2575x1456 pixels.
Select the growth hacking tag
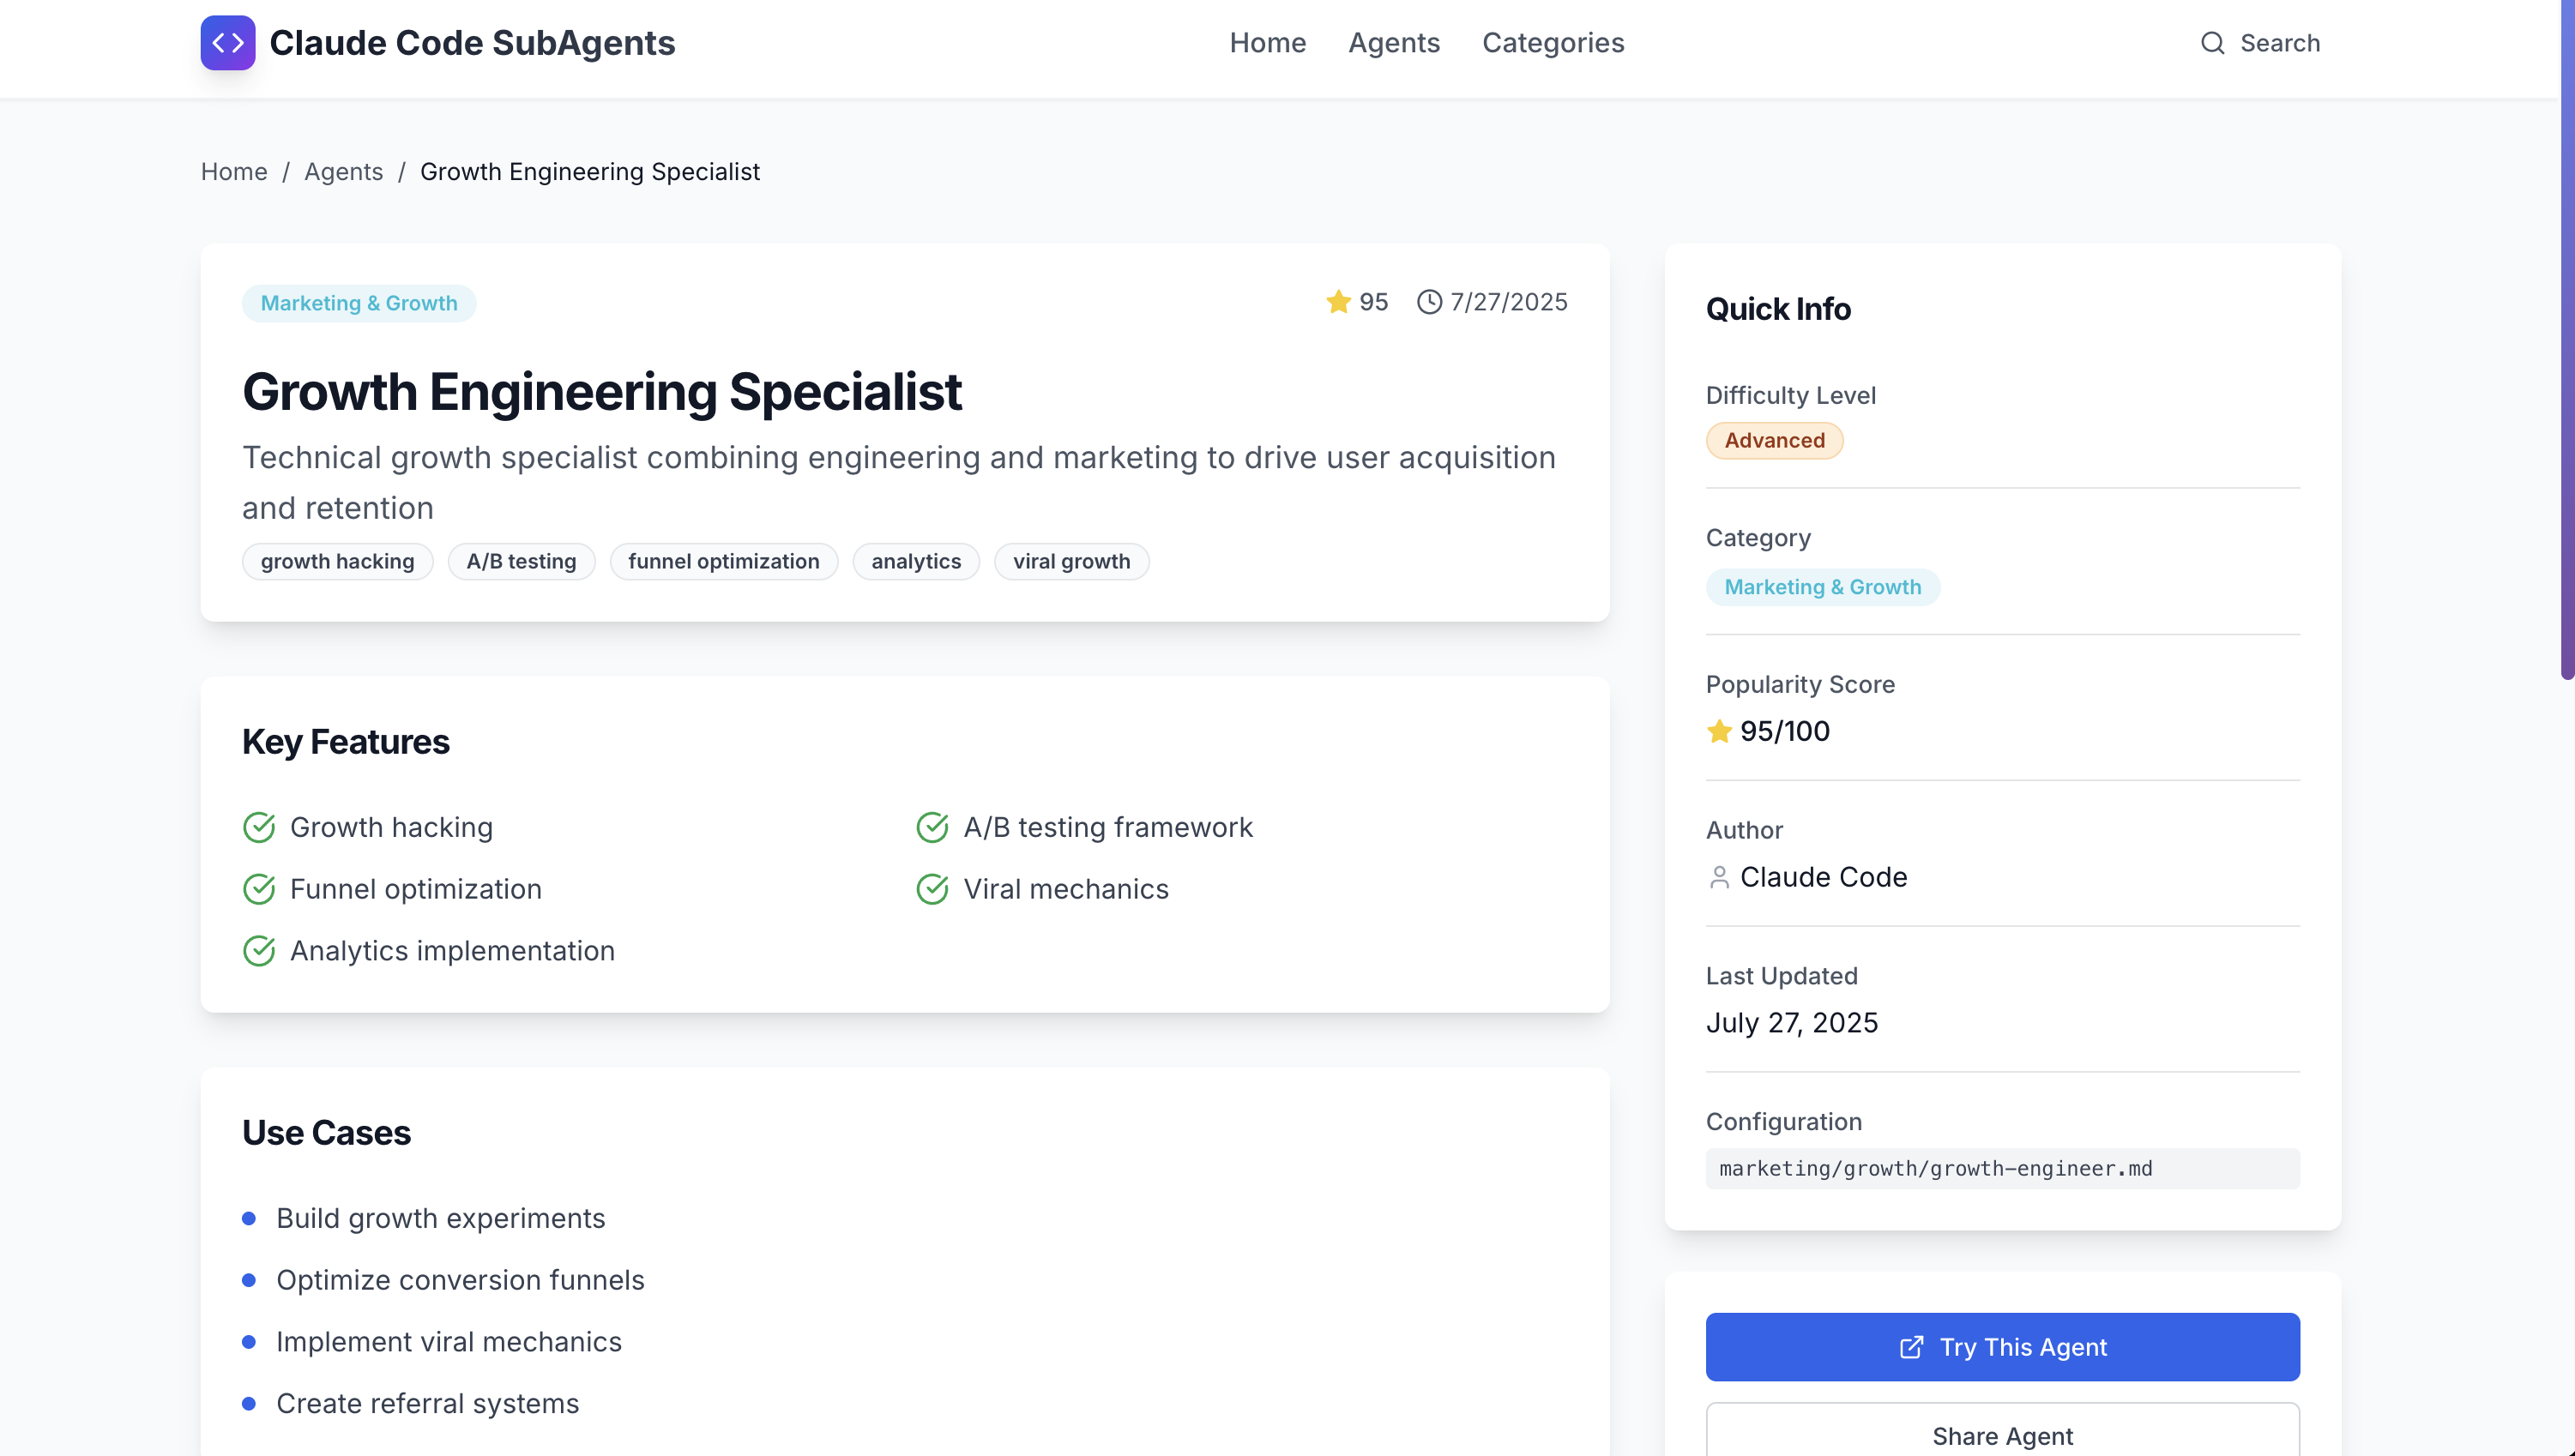[x=337, y=561]
